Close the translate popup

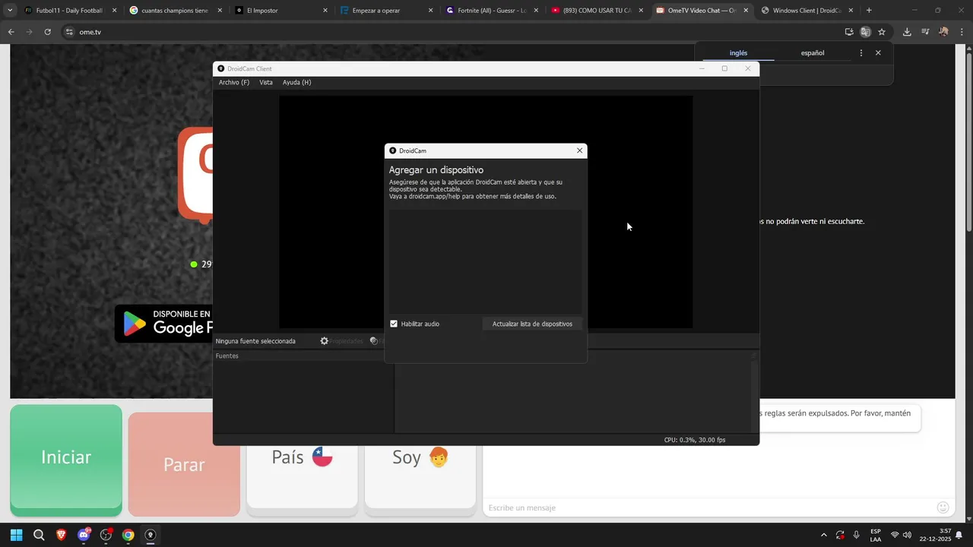pyautogui.click(x=878, y=53)
